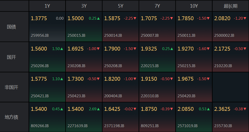Image resolution: width=249 pixels, height=132 pixels.
Task: Click up arrow beside 2.69 change
Action: click(x=98, y=109)
